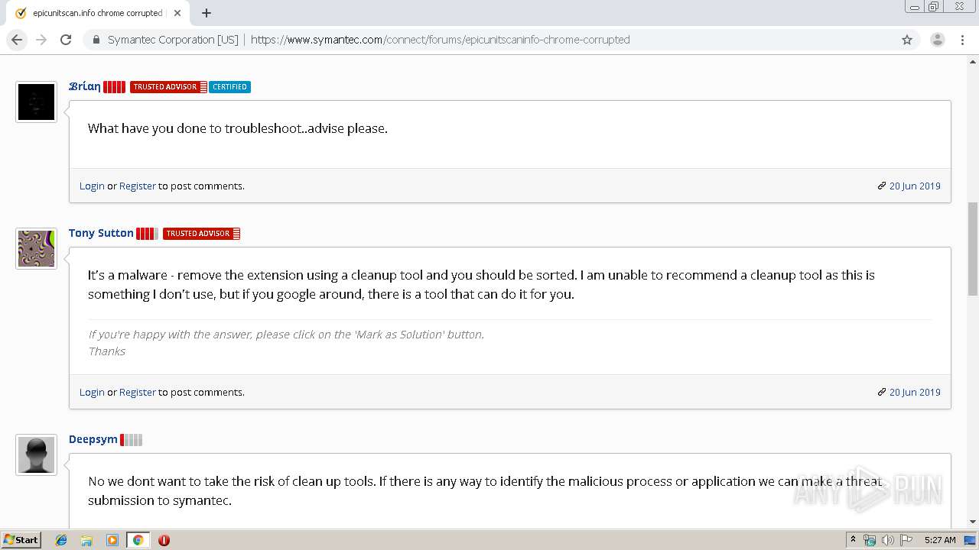Open Deepsym's profile link

93,439
